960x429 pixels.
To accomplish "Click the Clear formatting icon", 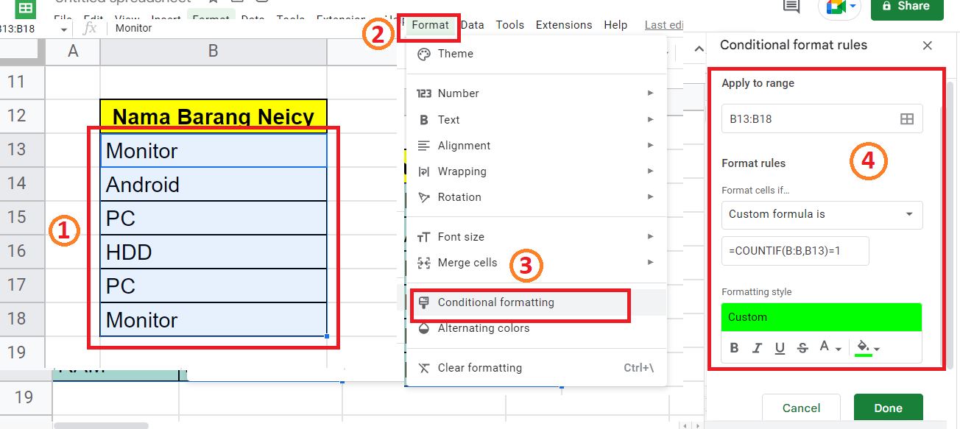I will click(x=424, y=368).
